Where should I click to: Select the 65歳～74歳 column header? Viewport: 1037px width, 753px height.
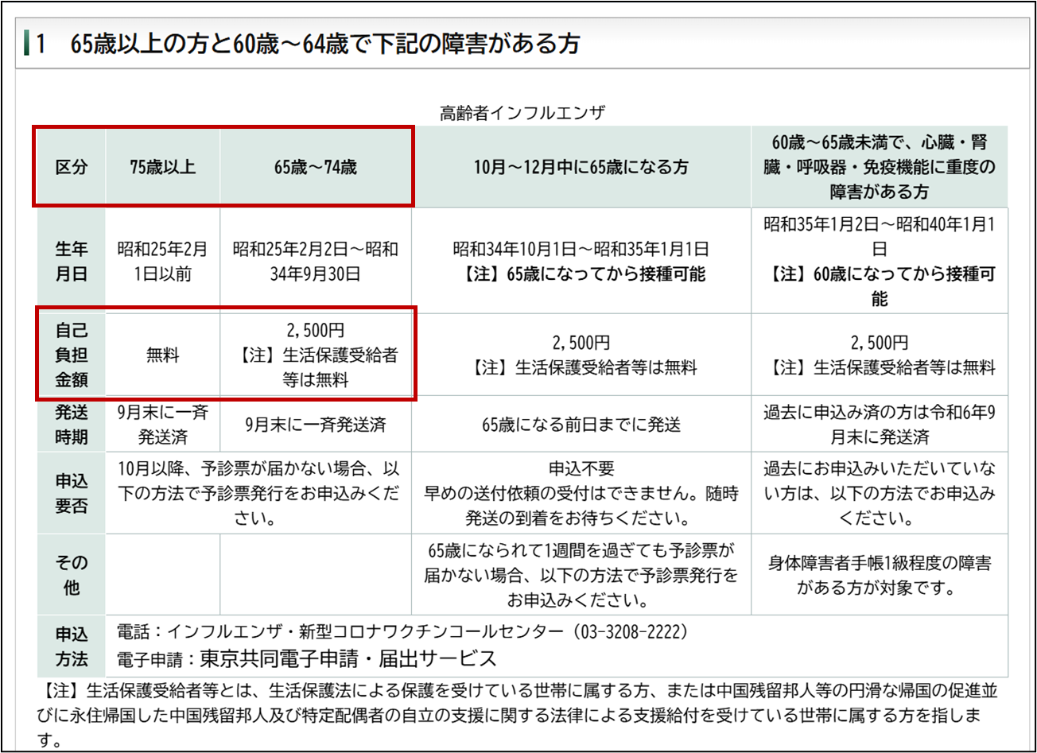(x=316, y=168)
